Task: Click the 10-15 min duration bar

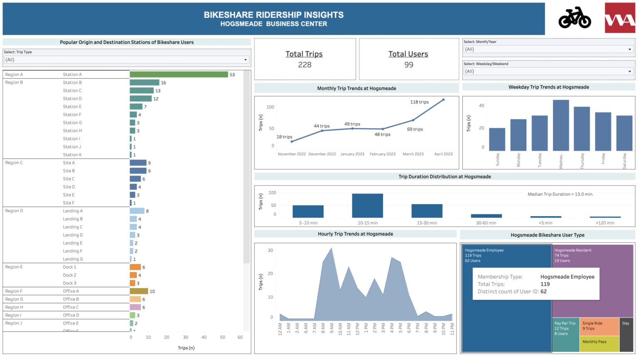Action: coord(367,203)
